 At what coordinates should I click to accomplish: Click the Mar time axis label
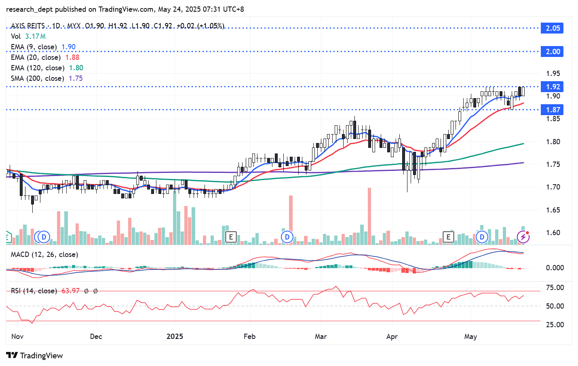(321, 337)
